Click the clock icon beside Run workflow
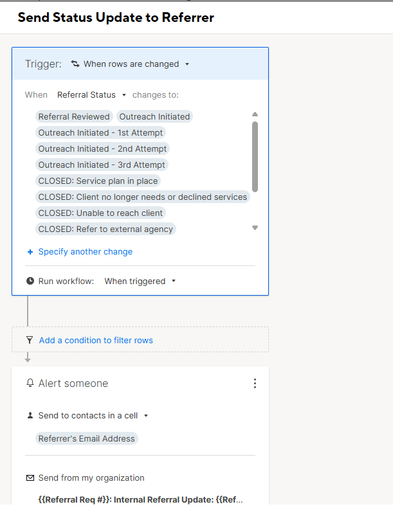The image size is (393, 518). (30, 281)
